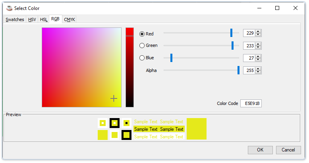The height and width of the screenshot is (163, 309).
Task: Raise the Alpha value with up arrow
Action: tap(258, 68)
